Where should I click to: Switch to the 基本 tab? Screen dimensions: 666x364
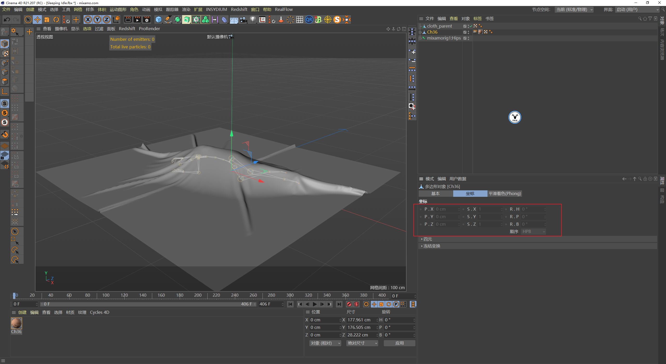pos(436,193)
